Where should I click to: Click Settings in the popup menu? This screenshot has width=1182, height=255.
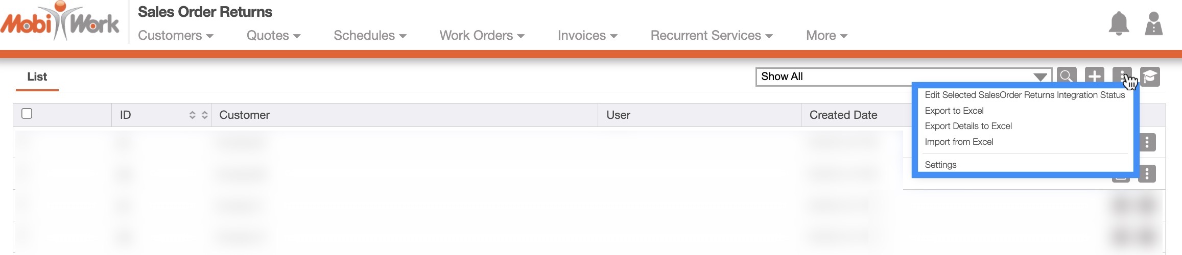[940, 165]
